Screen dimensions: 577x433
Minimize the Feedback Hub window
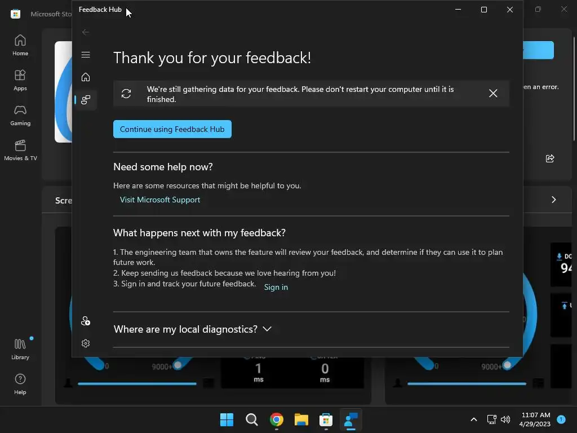[458, 10]
